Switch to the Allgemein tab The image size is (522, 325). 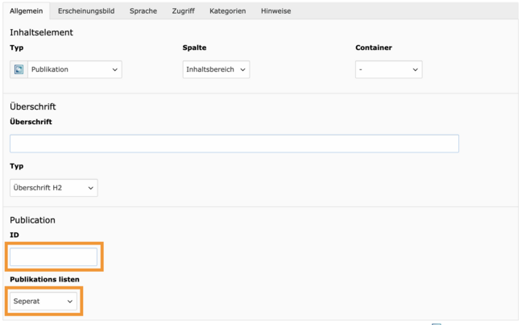27,11
